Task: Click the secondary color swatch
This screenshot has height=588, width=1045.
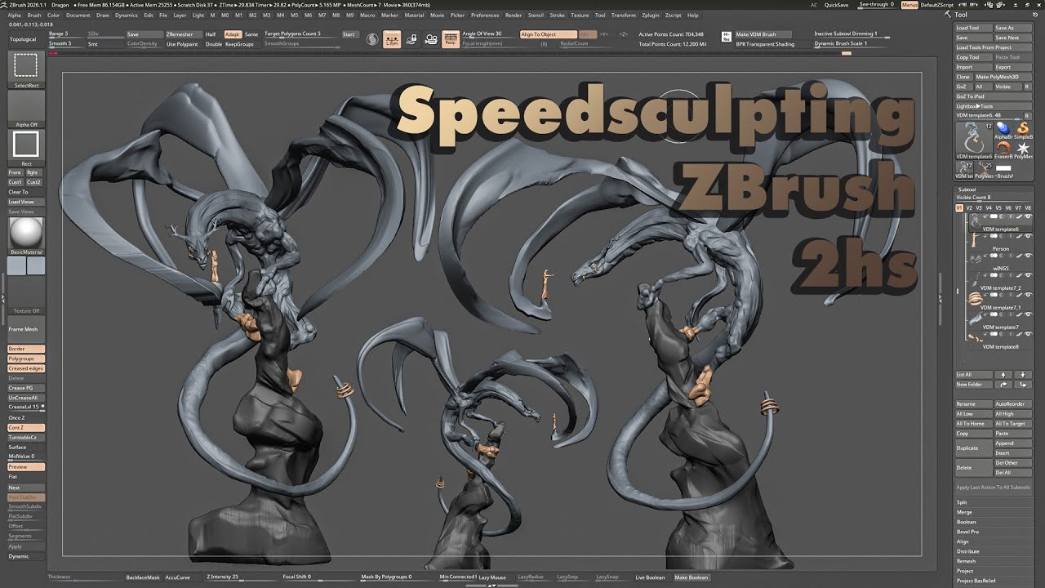Action: click(36, 266)
